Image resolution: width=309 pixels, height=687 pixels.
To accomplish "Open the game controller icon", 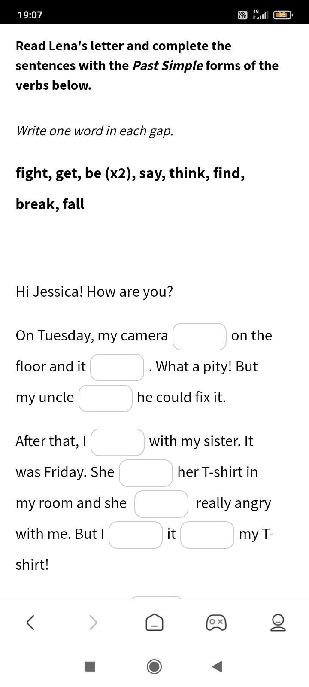I will (216, 622).
